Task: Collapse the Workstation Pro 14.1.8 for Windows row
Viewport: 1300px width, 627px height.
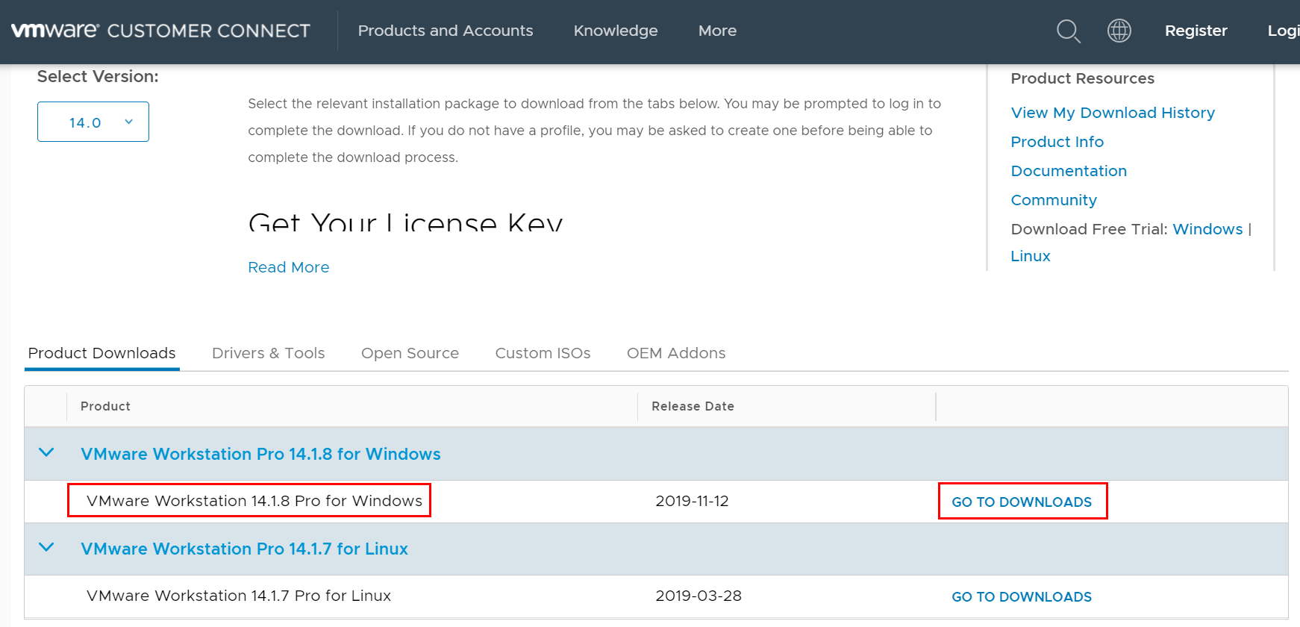Action: [46, 453]
